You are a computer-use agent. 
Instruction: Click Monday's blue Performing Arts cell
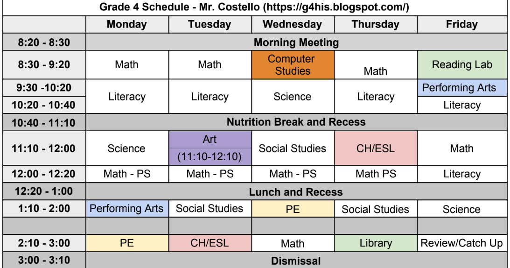[x=127, y=208]
